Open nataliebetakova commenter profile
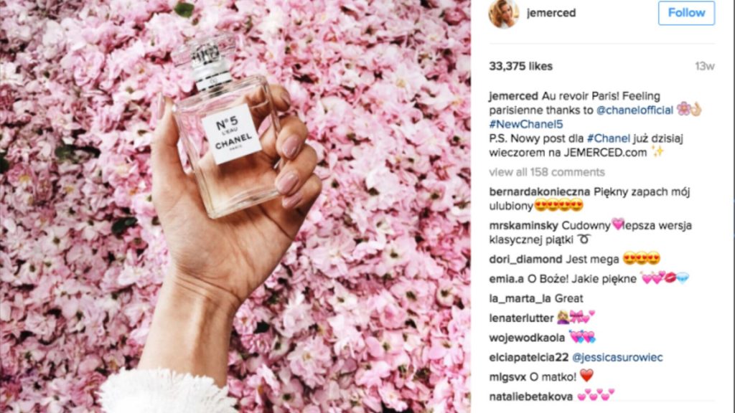Viewport: 735px width, 413px height. coord(530,397)
